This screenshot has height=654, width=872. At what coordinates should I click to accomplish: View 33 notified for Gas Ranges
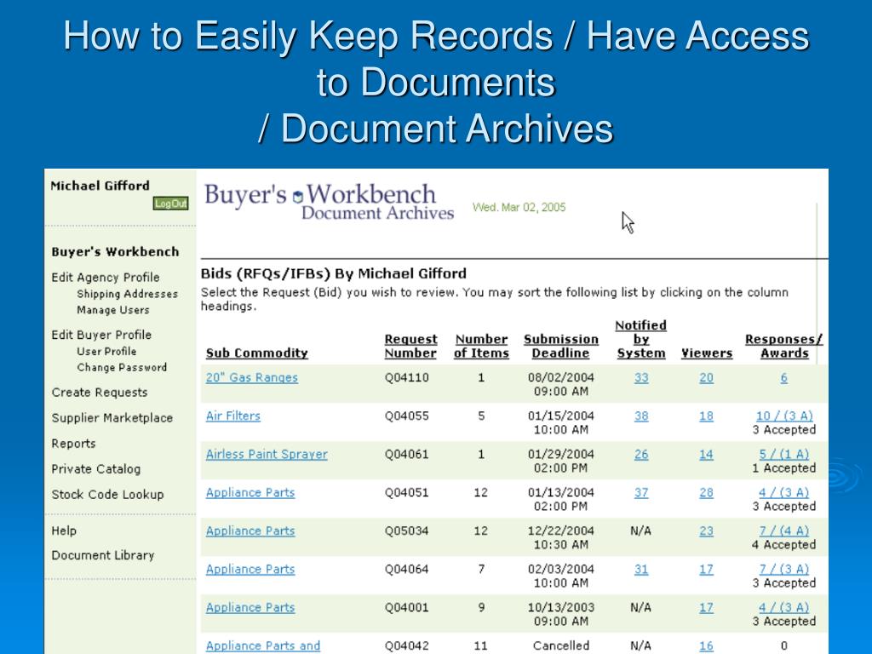pyautogui.click(x=641, y=377)
